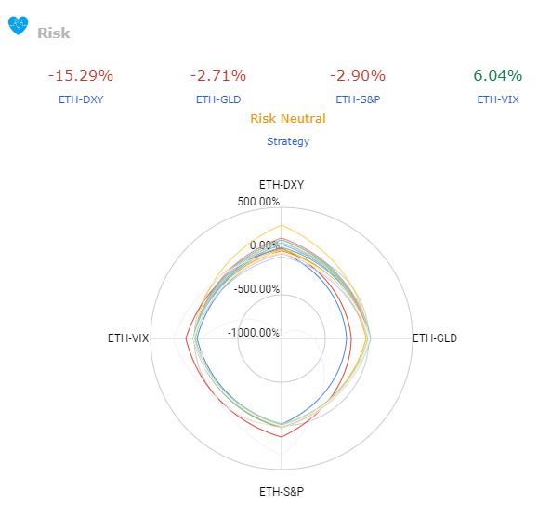
Task: Select the ETH-S&P radar axis label
Action: point(282,492)
